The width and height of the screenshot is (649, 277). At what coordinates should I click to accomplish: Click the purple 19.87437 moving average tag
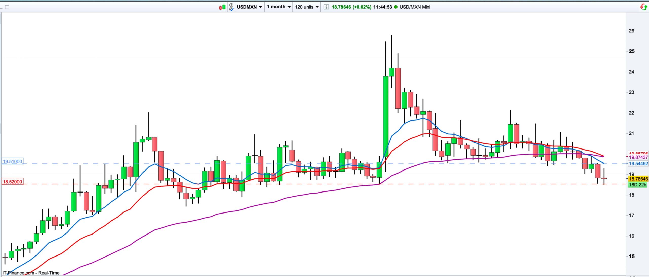[x=638, y=157]
